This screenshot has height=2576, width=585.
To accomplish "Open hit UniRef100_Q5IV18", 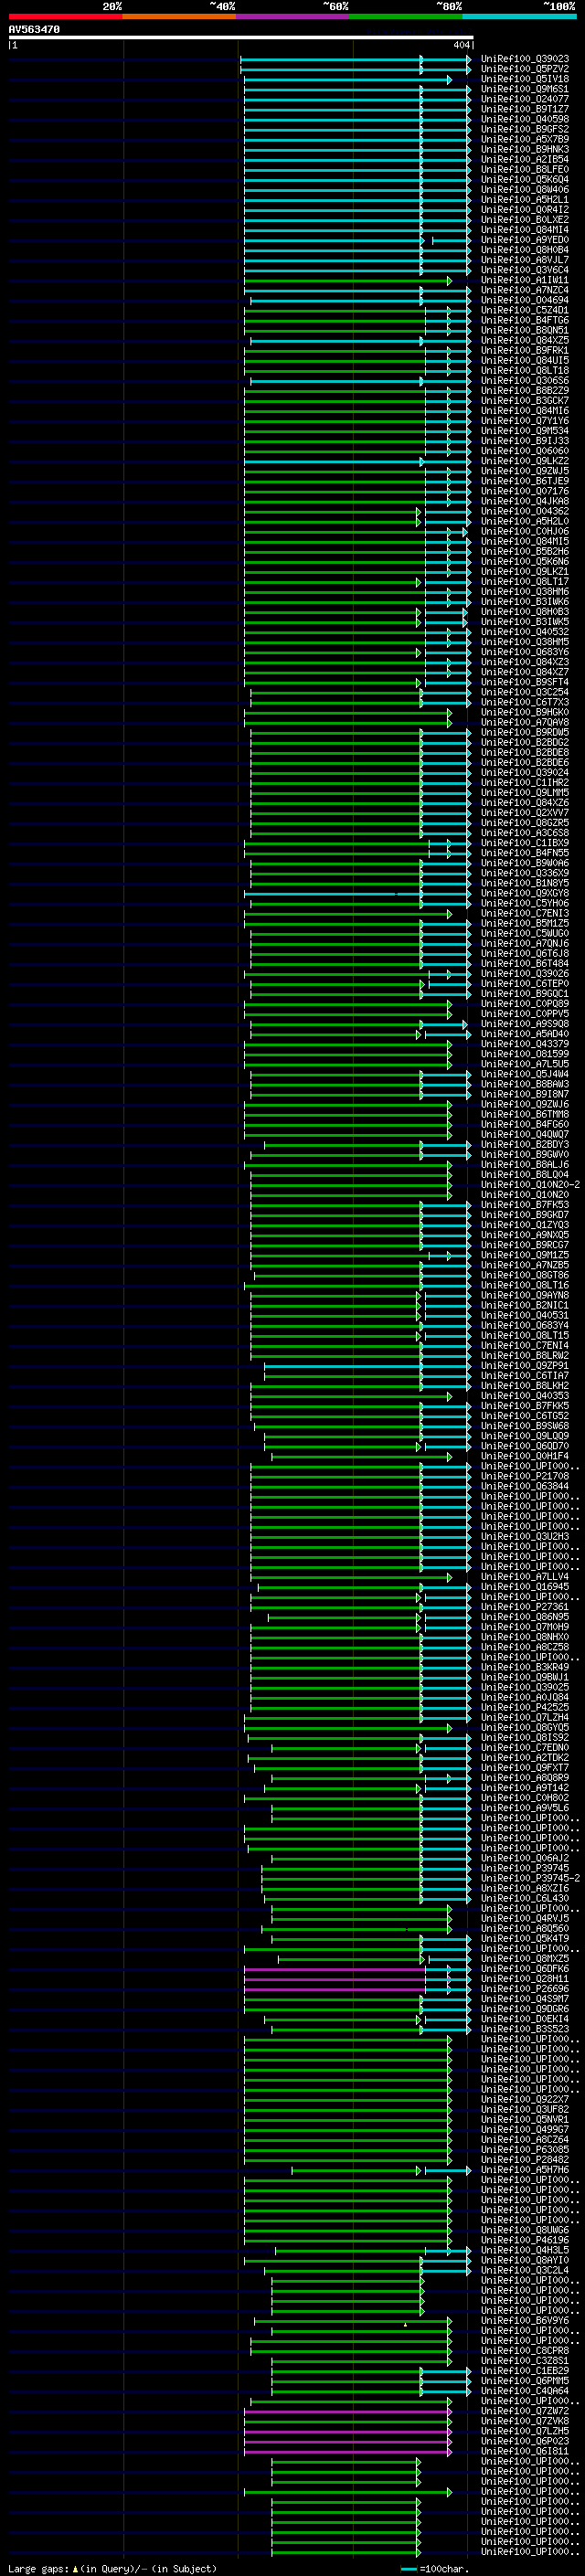I will [x=525, y=79].
